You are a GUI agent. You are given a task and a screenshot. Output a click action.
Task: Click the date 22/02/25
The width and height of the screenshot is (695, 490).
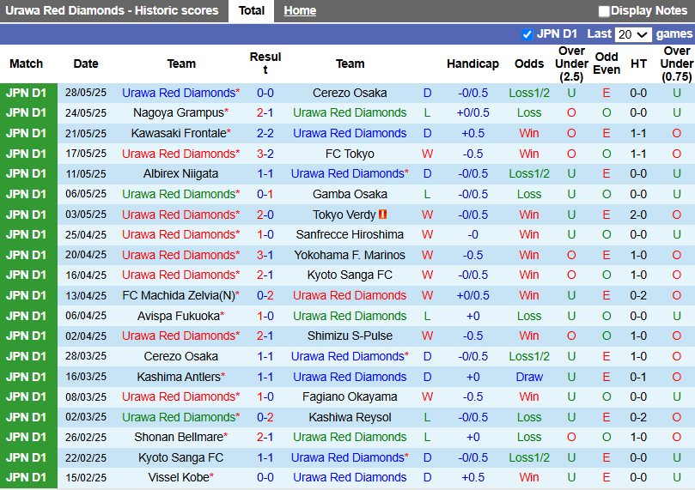click(x=86, y=457)
